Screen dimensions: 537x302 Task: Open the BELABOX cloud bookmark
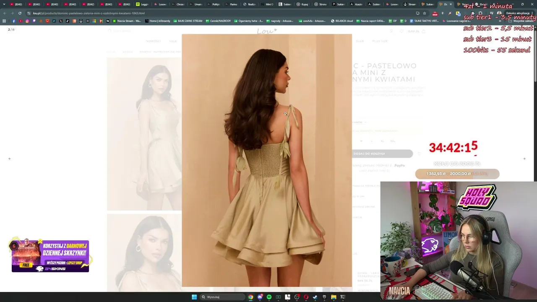pyautogui.click(x=342, y=21)
